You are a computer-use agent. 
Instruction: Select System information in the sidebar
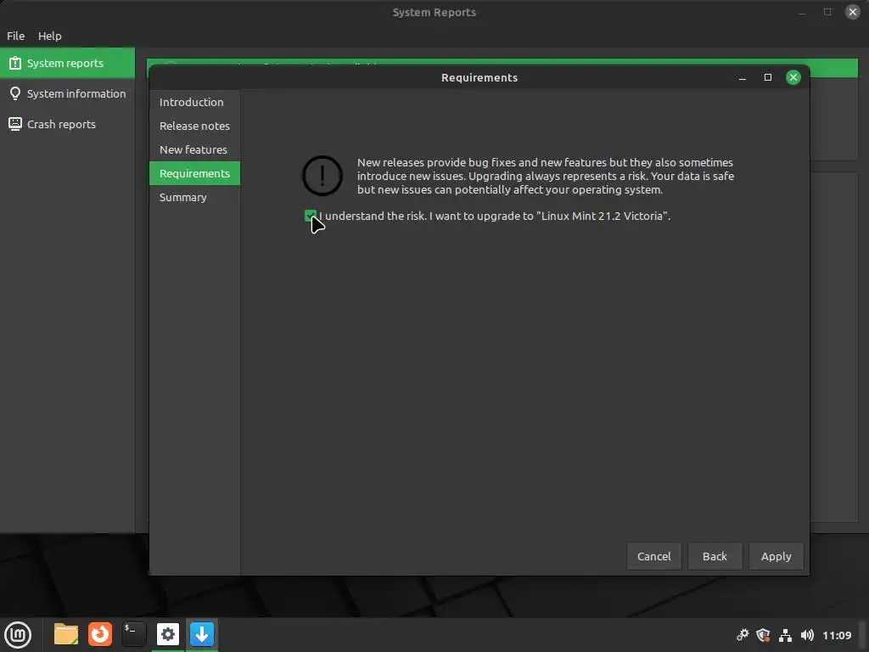[67, 93]
